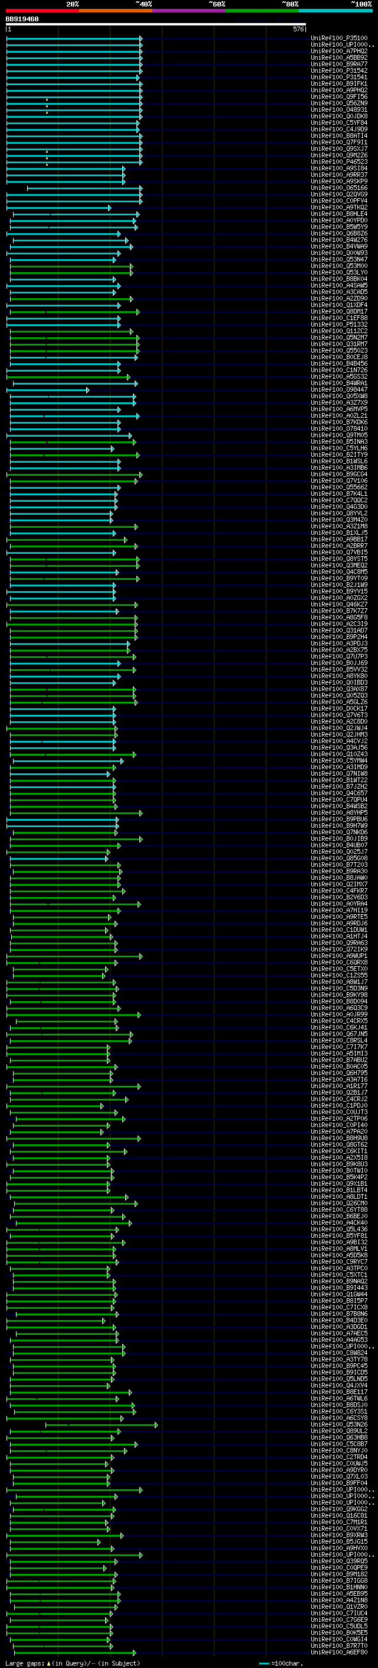Select hit label UniRef100_B4UB07
Image resolution: width=378 pixels, height=1668 pixels.
coord(339,845)
